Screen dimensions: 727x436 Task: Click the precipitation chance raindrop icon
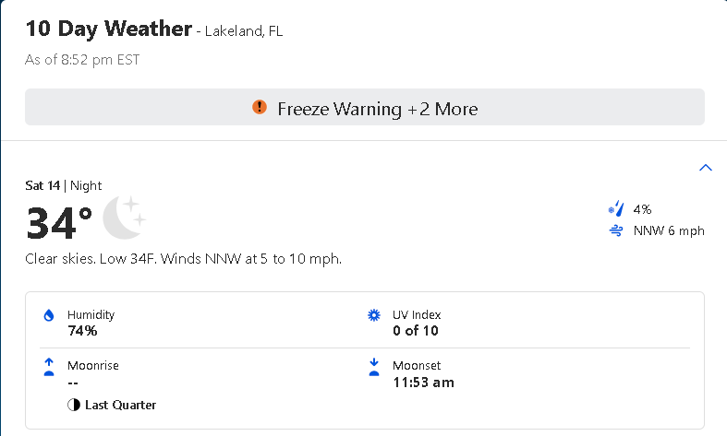click(616, 209)
